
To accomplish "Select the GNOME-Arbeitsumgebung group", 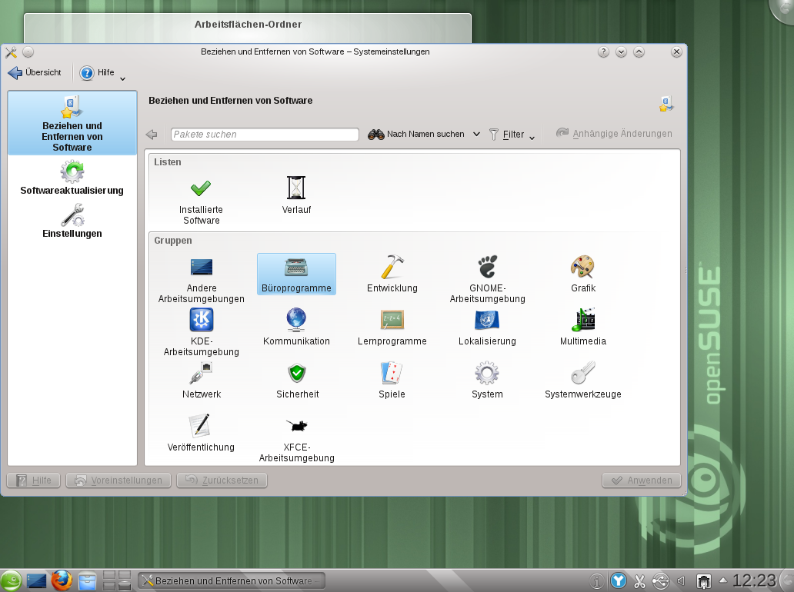I will coord(487,278).
